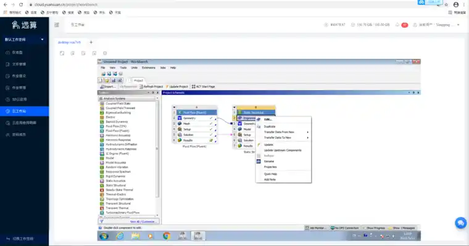Open system B header dropdown arrow

(x=234, y=107)
